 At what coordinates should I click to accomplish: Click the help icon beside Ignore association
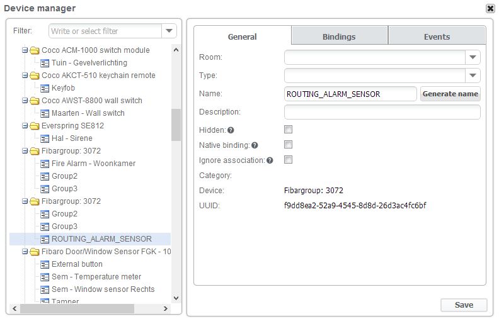(x=270, y=160)
